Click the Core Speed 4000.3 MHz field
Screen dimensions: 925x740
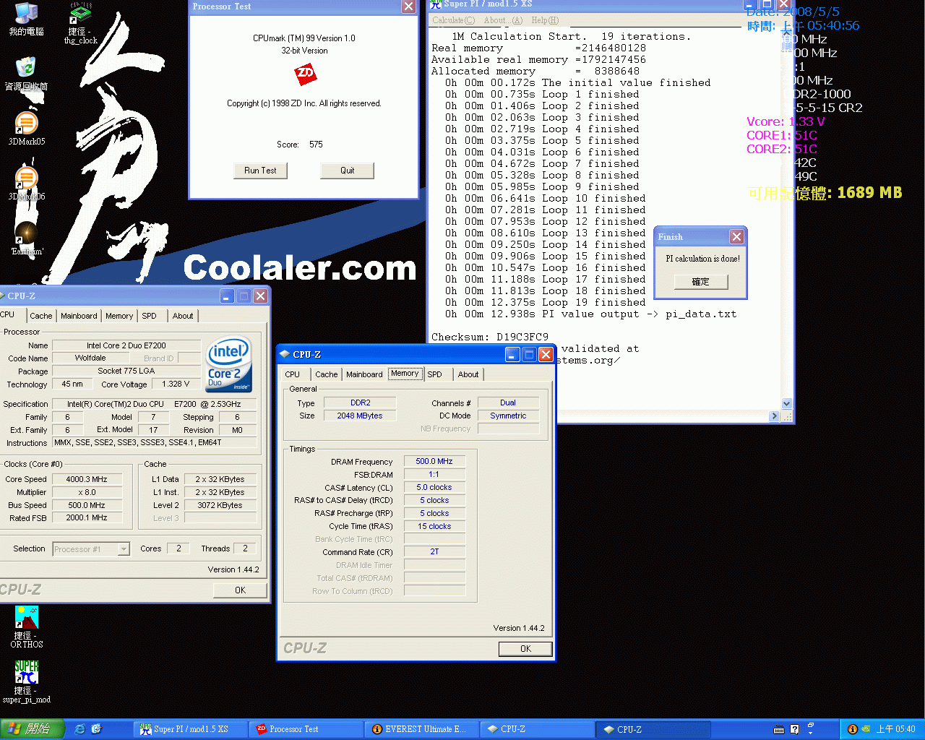click(87, 479)
